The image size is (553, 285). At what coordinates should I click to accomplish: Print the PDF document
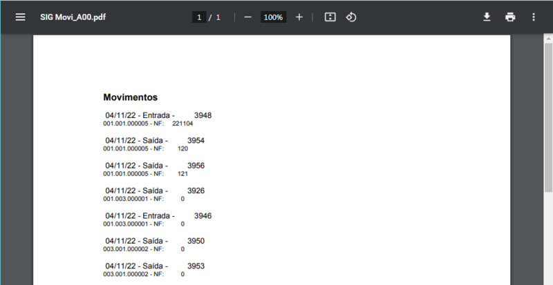tap(510, 17)
